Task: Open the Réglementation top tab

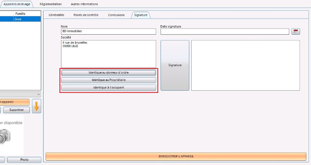Action: (51, 4)
